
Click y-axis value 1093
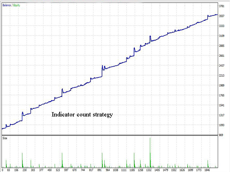[222, 125]
